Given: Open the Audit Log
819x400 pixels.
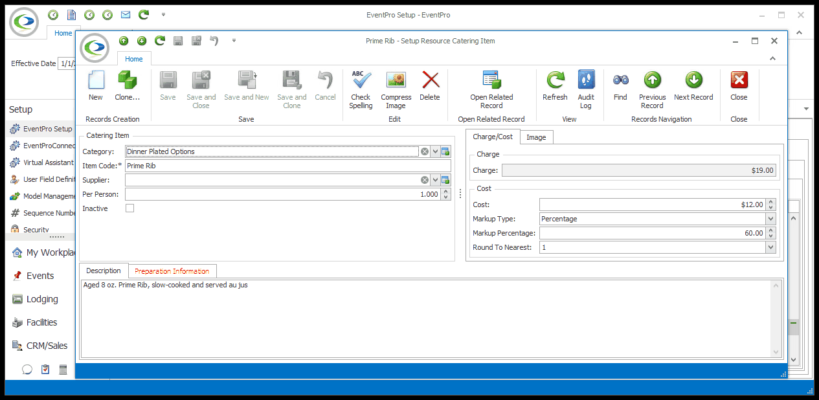Looking at the screenshot, I should pyautogui.click(x=586, y=89).
